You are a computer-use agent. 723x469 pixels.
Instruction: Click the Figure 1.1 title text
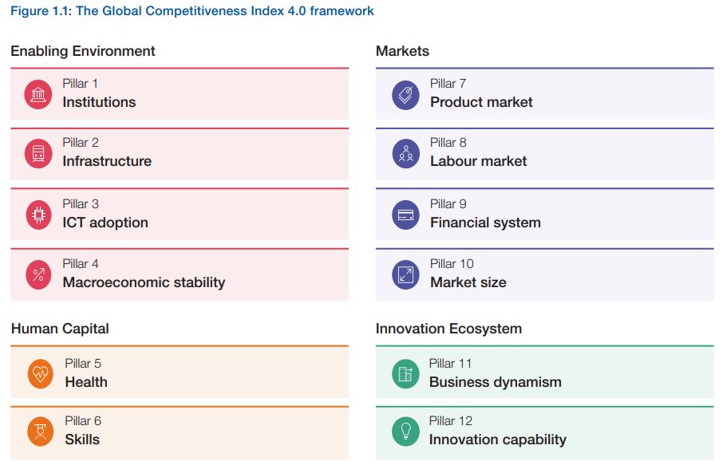pos(192,10)
